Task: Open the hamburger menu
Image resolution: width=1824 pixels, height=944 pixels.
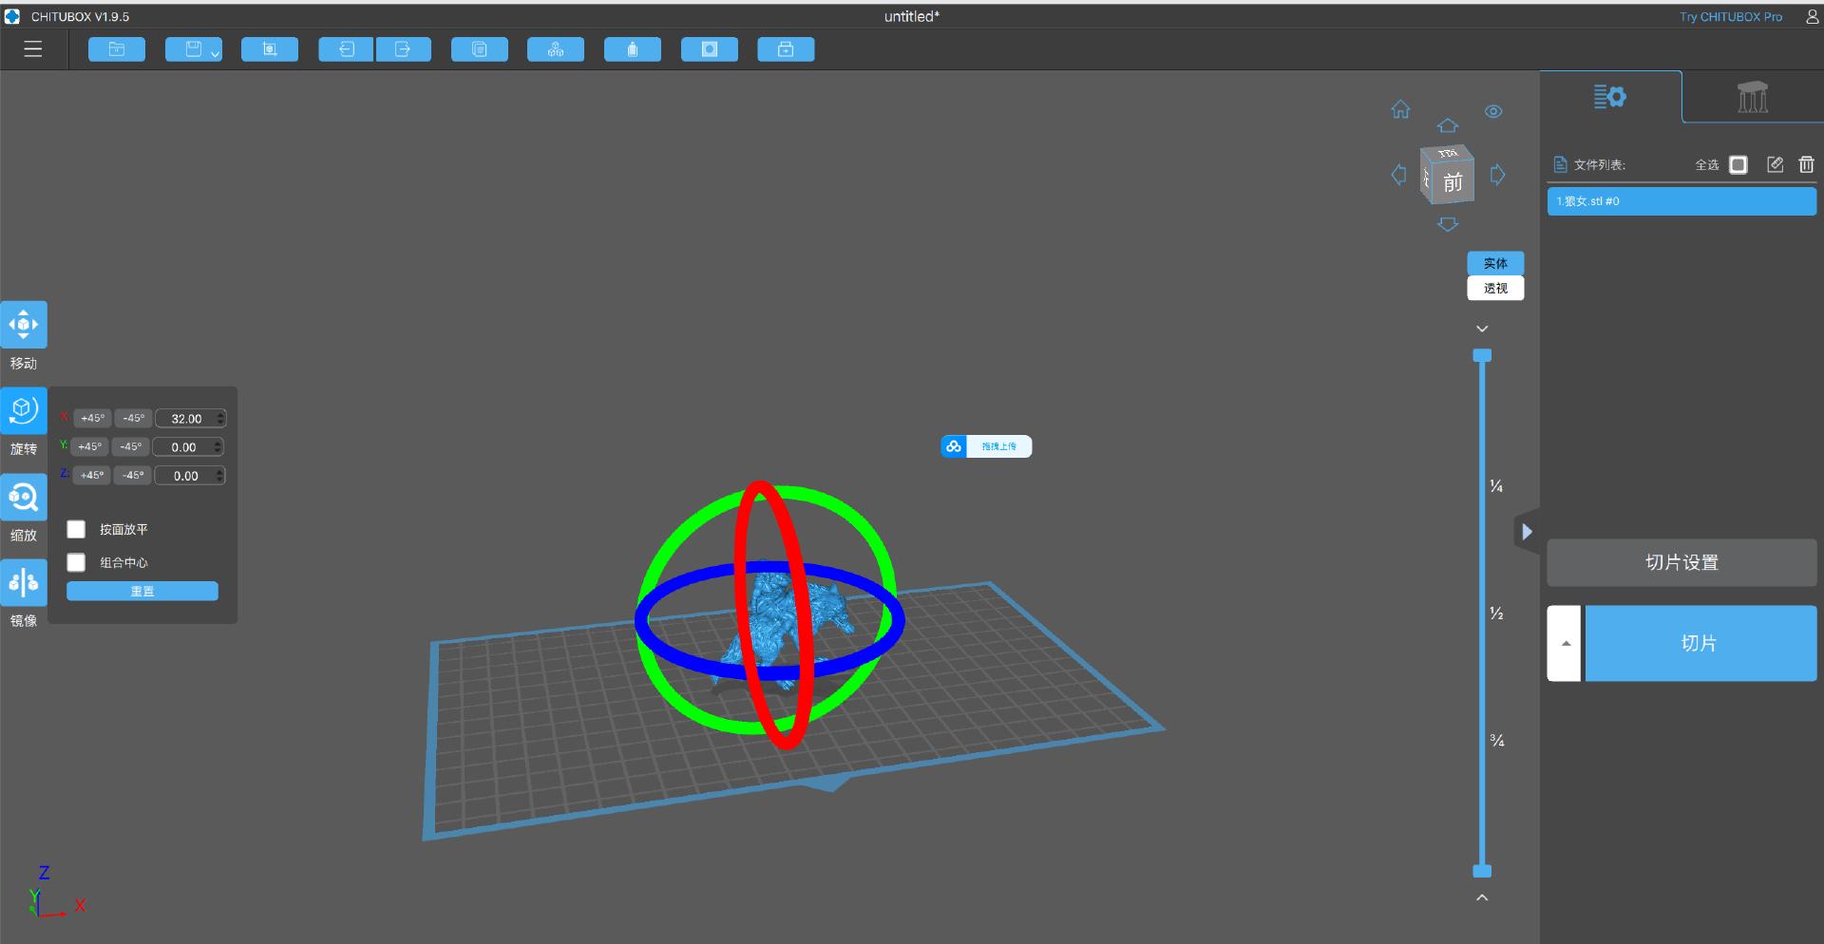Action: click(x=32, y=48)
